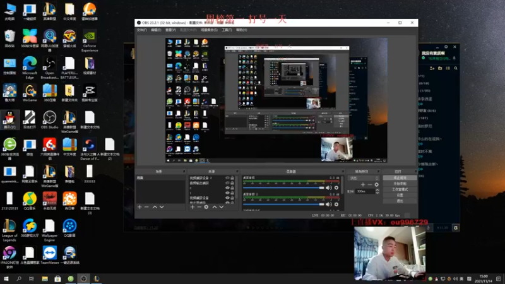Toggle visibility eye of source named 1
Screen dimensions: 505x284
click(x=227, y=193)
